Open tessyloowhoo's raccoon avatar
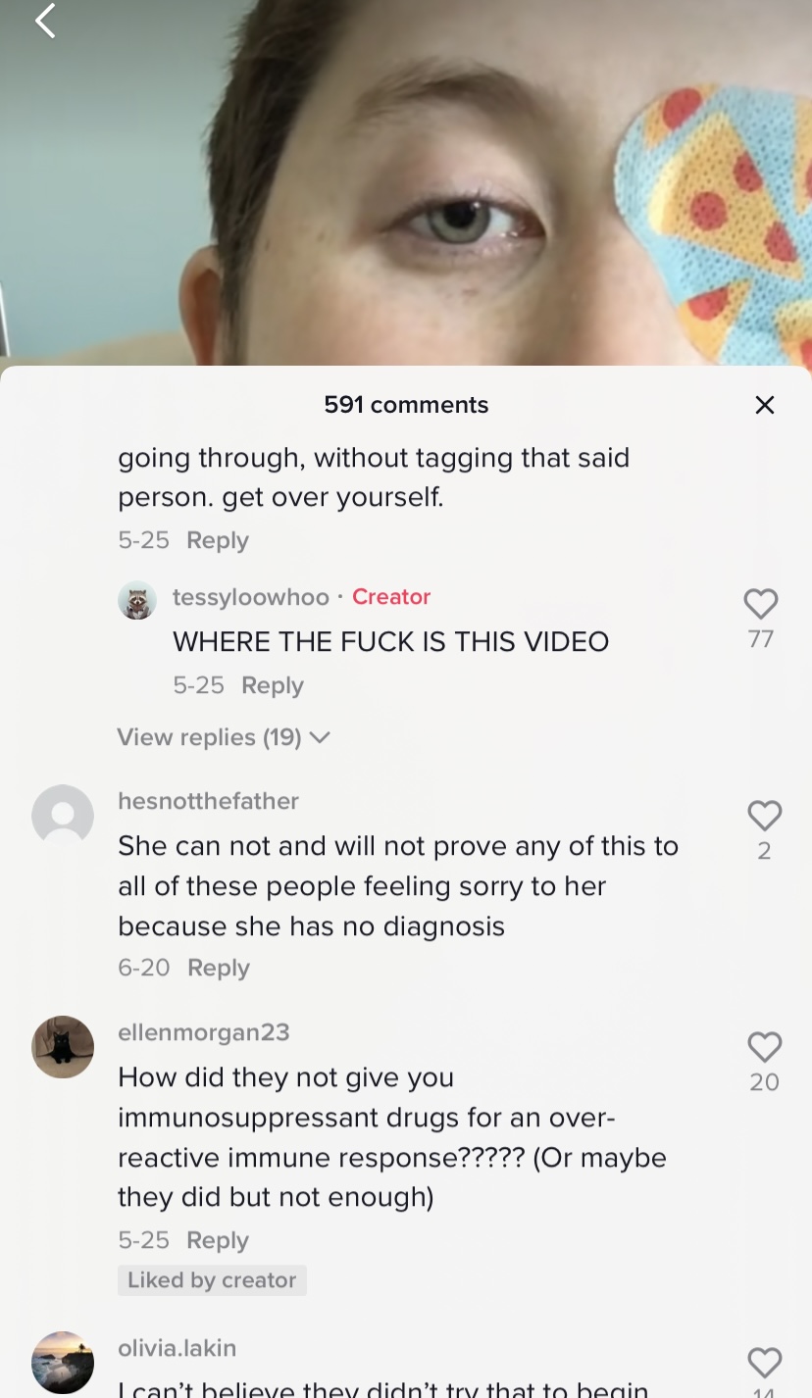 (x=137, y=600)
